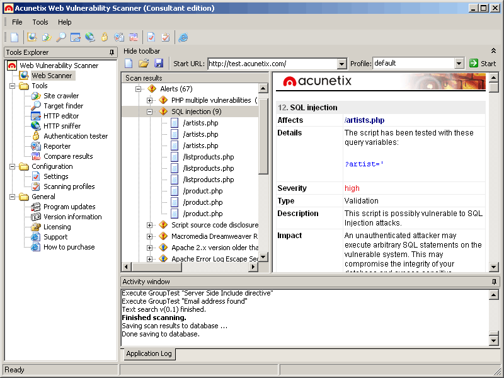
Task: Toggle the Activity window pin
Action: pyautogui.click(x=494, y=282)
